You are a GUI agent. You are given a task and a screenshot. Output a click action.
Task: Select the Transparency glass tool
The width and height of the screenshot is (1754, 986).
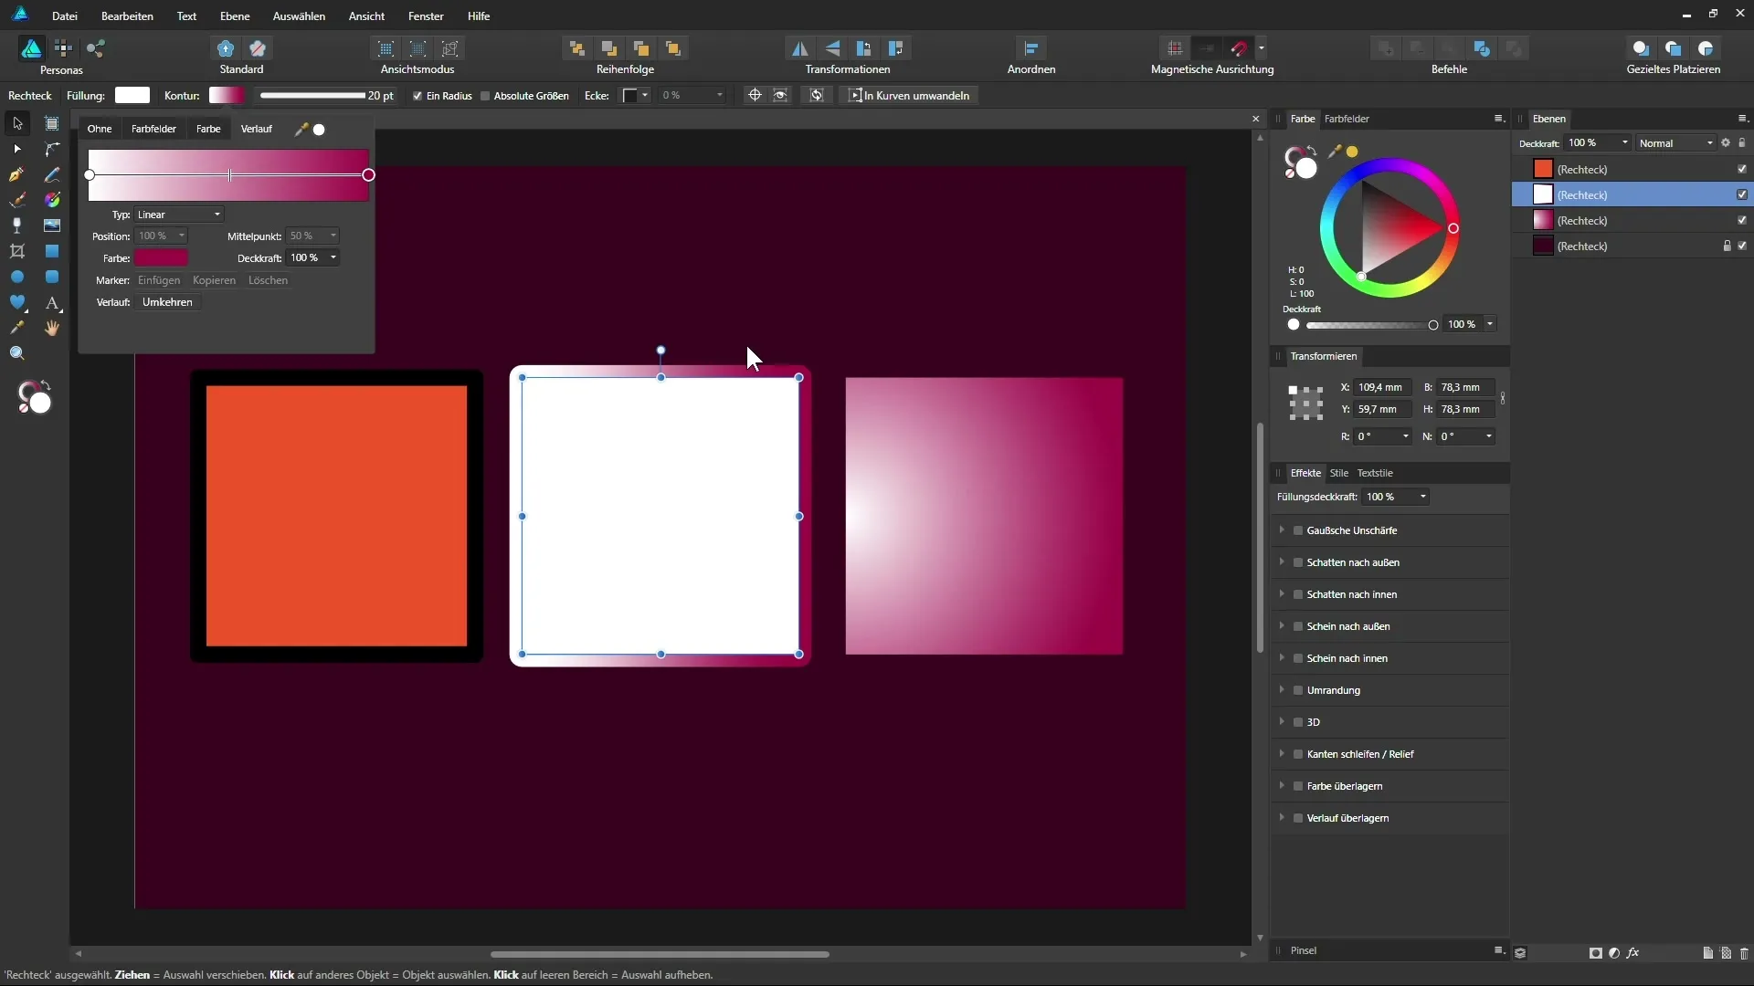[x=17, y=226]
